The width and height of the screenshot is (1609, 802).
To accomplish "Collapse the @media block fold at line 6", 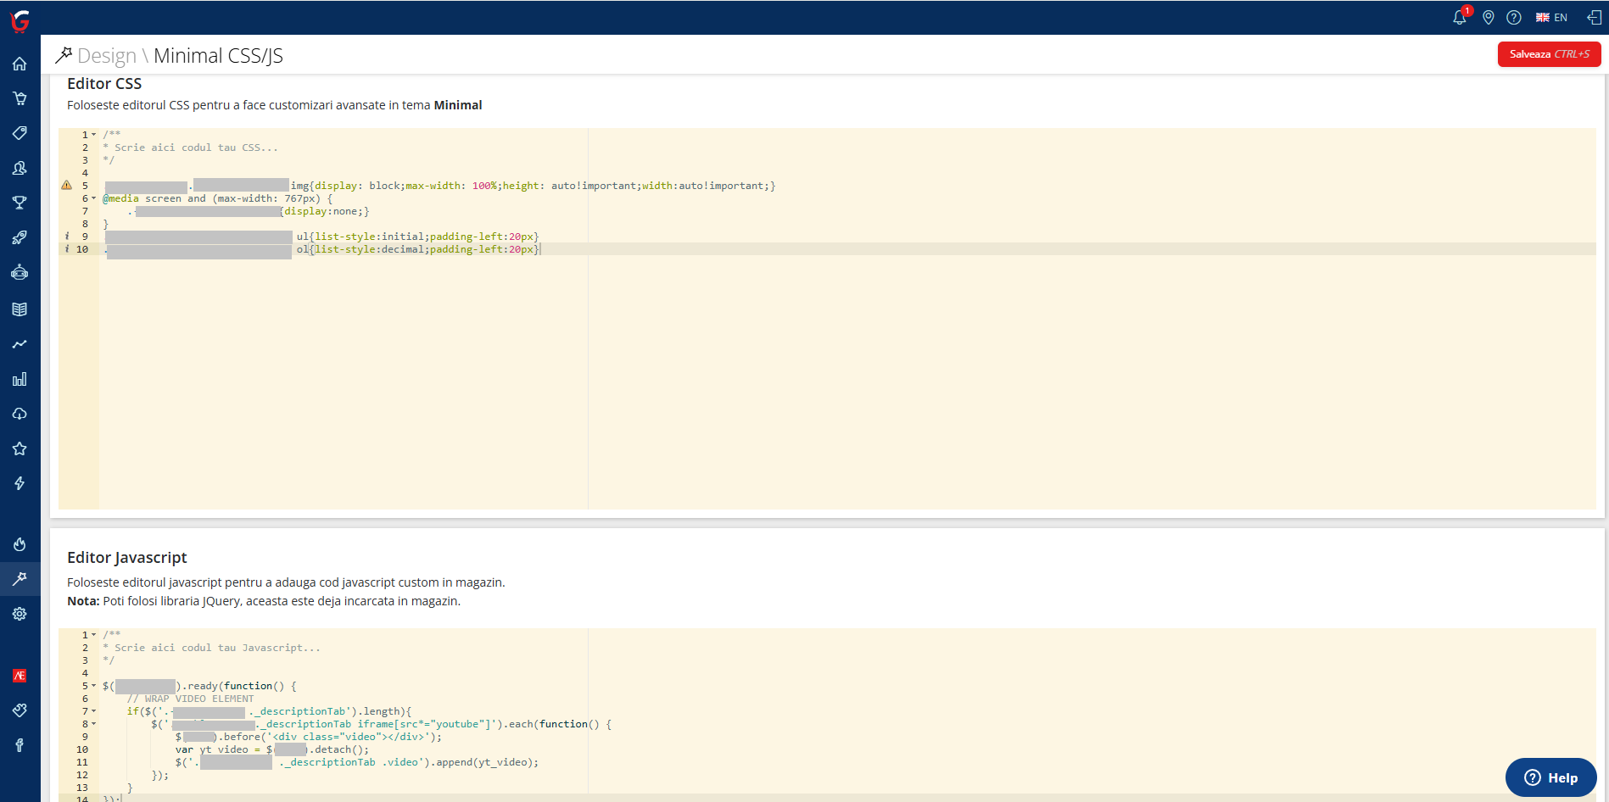I will (x=94, y=198).
